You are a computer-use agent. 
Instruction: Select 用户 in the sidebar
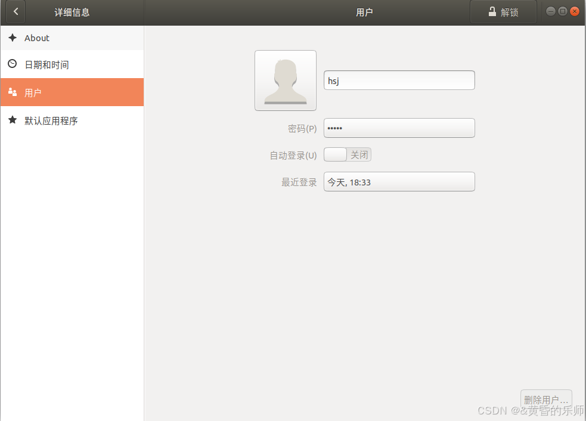click(x=72, y=92)
